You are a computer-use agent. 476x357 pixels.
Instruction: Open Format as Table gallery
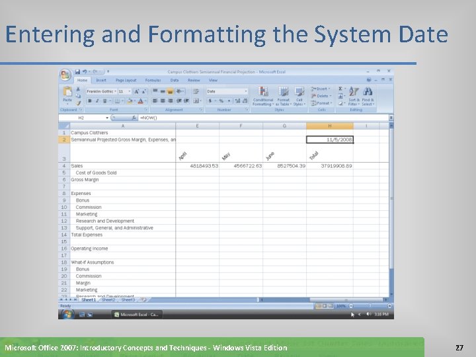(x=284, y=97)
